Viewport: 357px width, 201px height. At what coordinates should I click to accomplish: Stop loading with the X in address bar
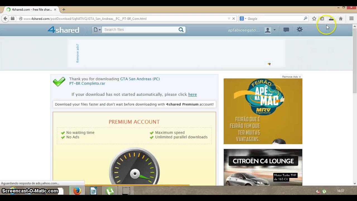pos(234,19)
